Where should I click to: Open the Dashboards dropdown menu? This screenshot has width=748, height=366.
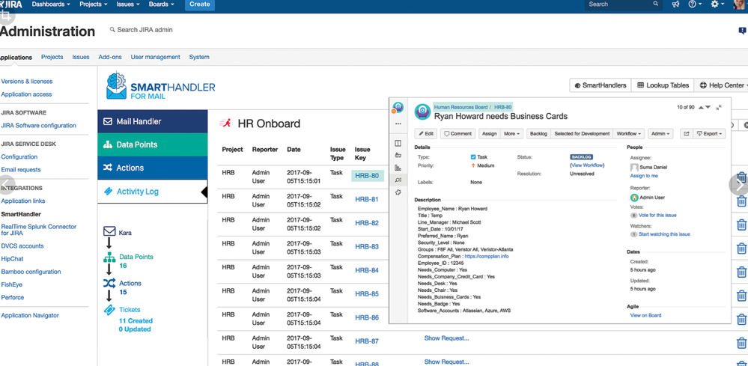tap(51, 4)
